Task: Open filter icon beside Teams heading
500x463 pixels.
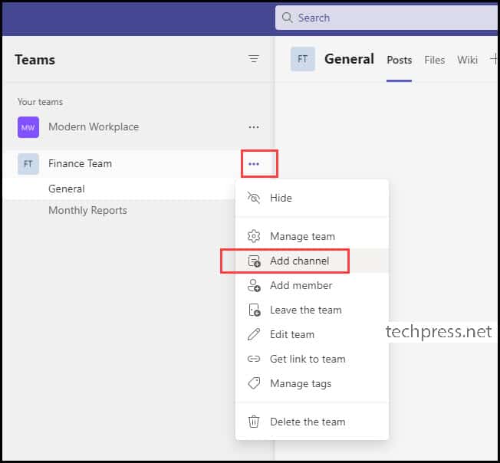Action: click(x=254, y=59)
